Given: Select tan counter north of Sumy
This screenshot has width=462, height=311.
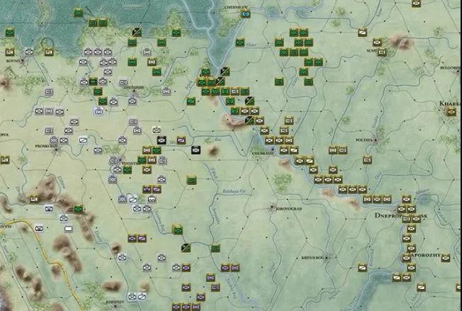Looking at the screenshot, I should pos(377,42).
